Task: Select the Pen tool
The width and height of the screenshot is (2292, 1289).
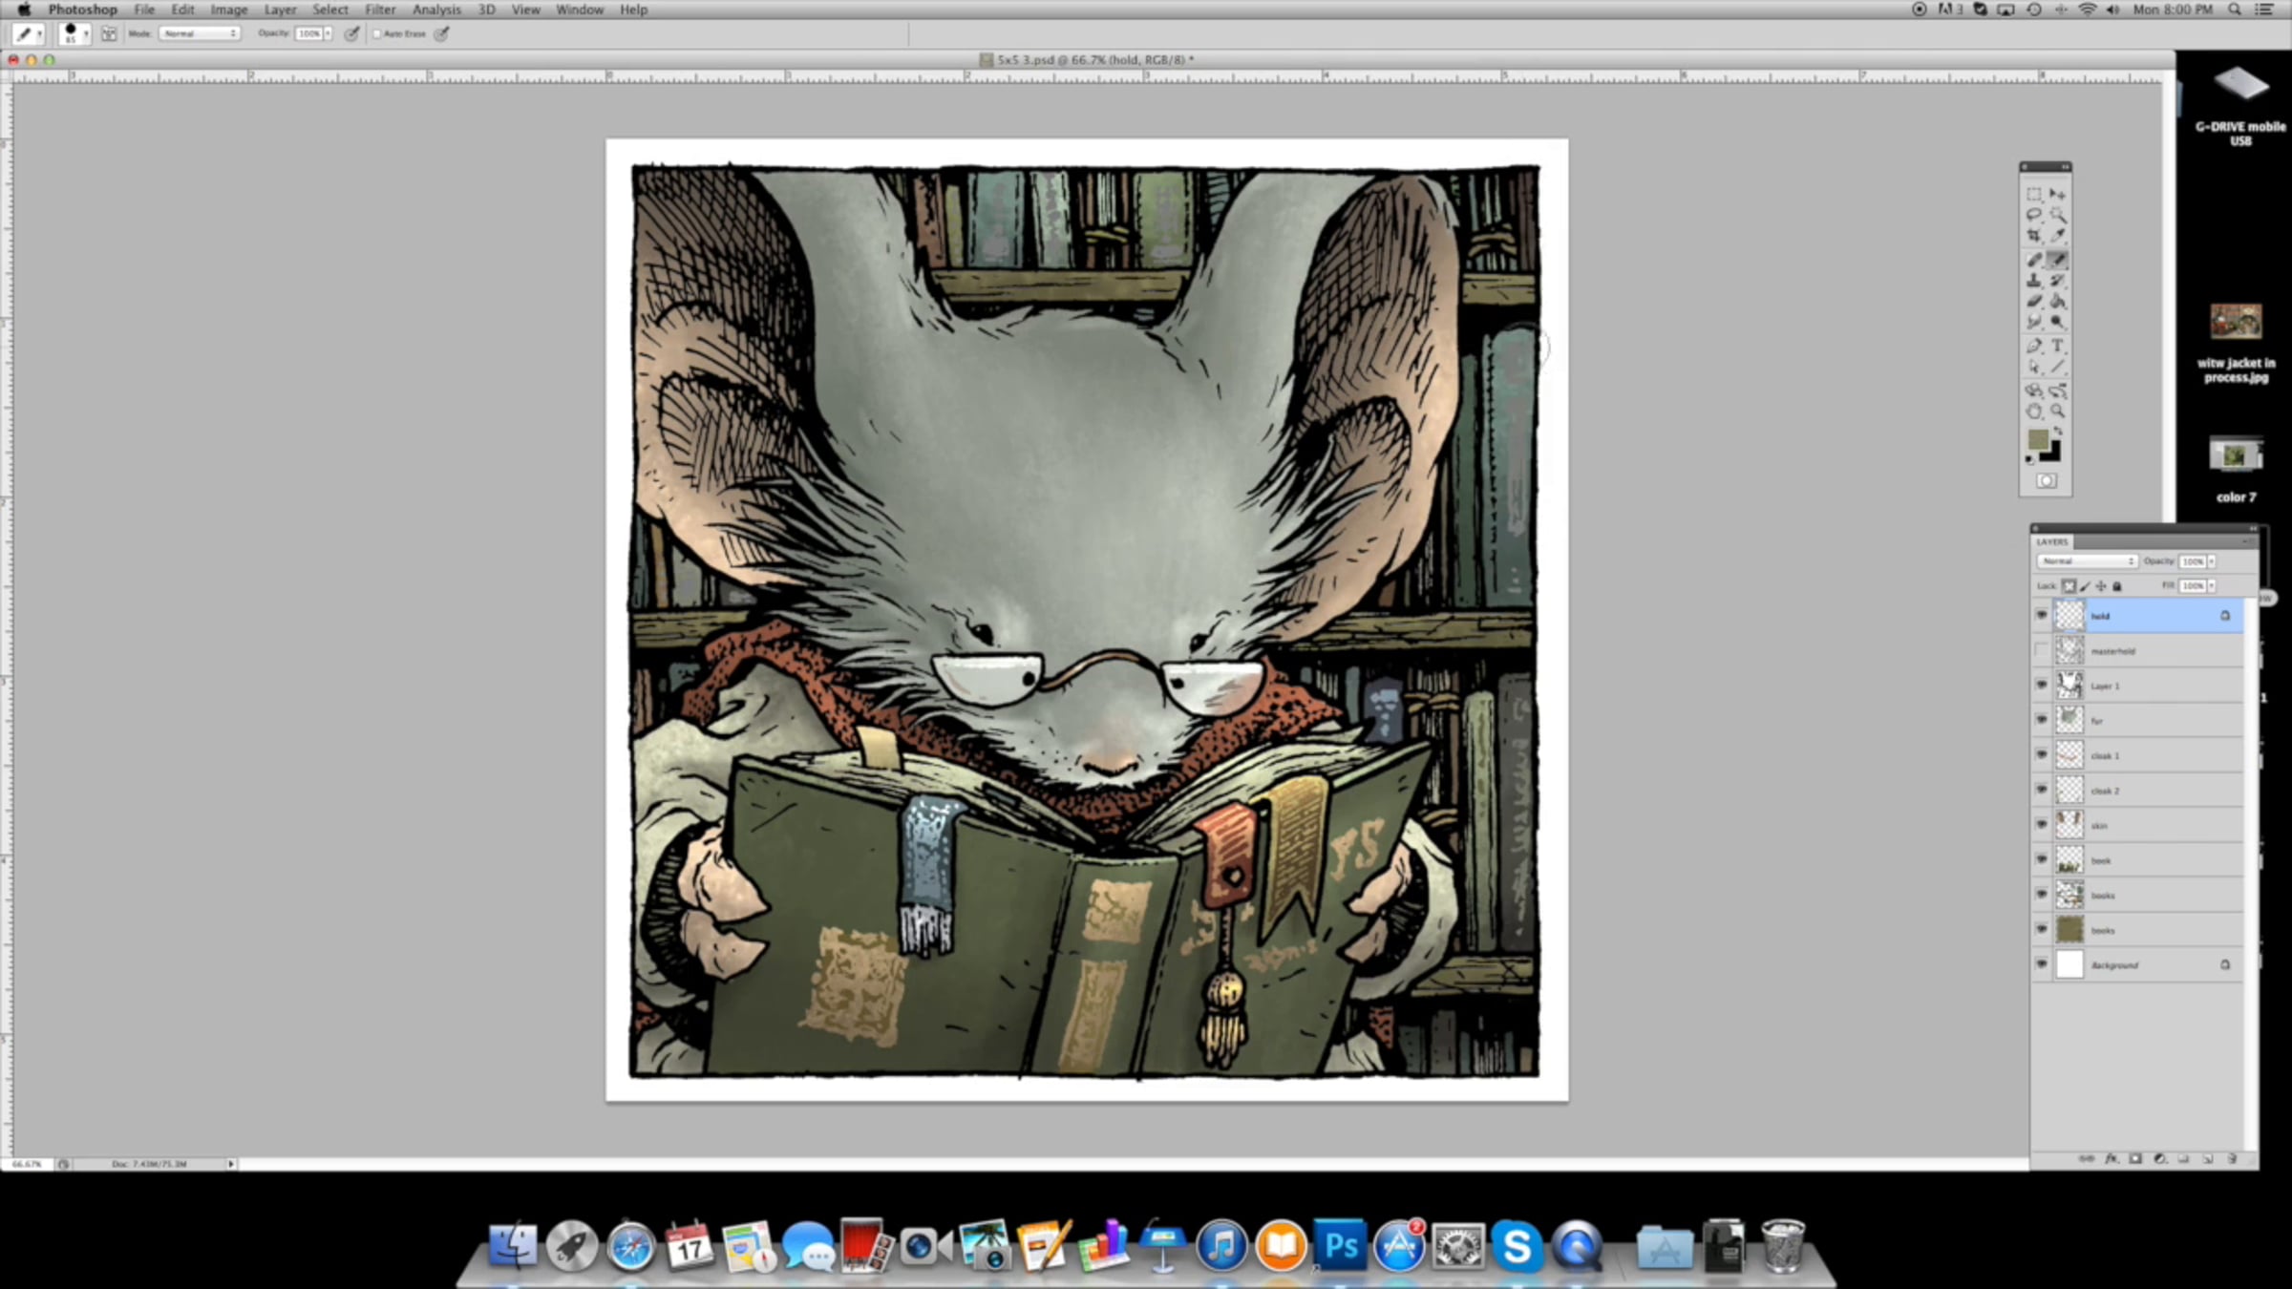Action: click(x=2034, y=346)
